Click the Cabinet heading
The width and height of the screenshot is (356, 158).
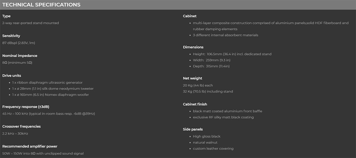(190, 16)
